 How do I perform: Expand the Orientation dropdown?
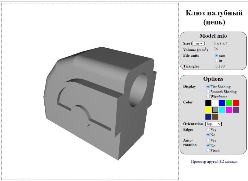214,124
